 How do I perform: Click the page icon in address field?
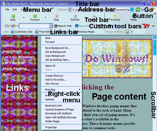pyautogui.click(x=70, y=9)
